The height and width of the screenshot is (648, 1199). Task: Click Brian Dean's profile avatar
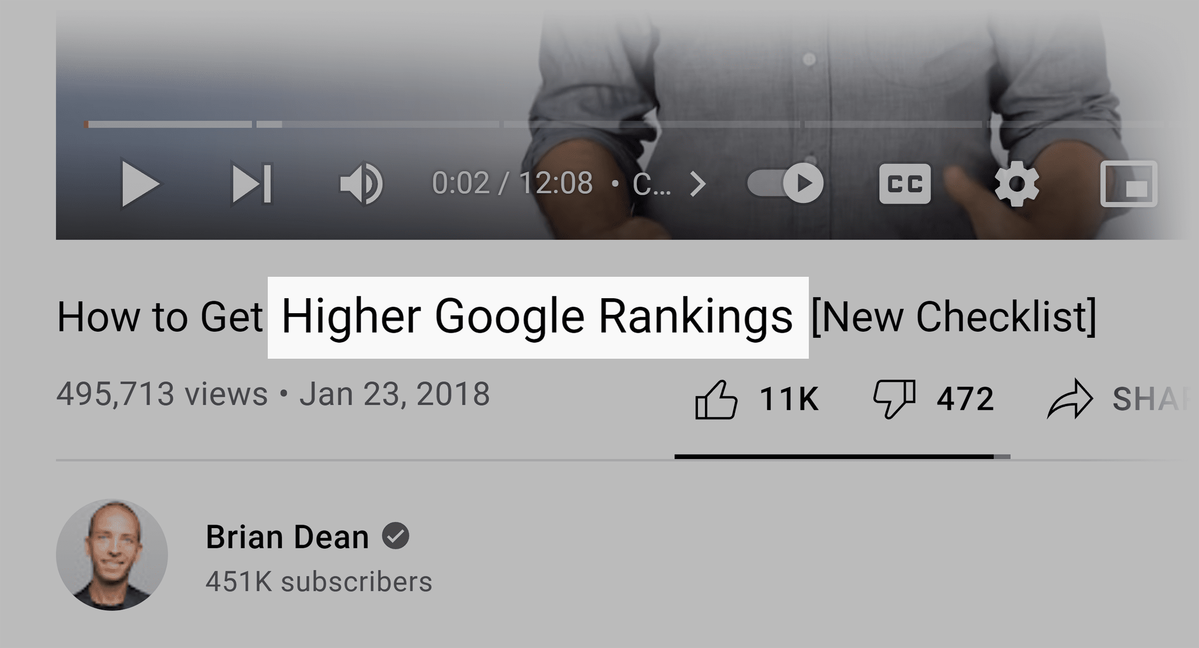(x=112, y=555)
